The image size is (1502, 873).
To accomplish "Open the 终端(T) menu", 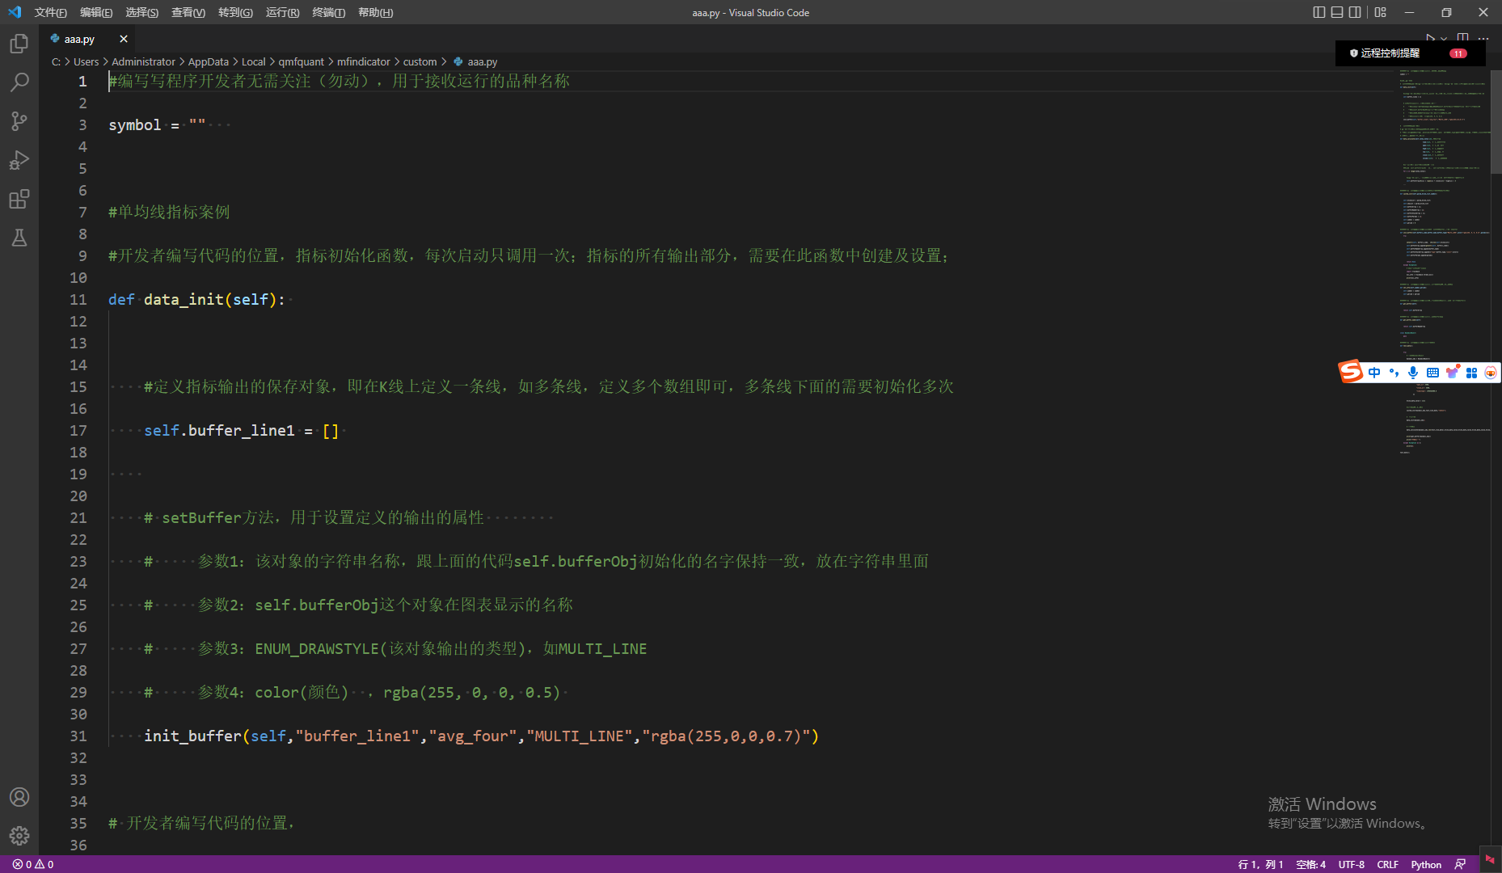I will click(329, 12).
